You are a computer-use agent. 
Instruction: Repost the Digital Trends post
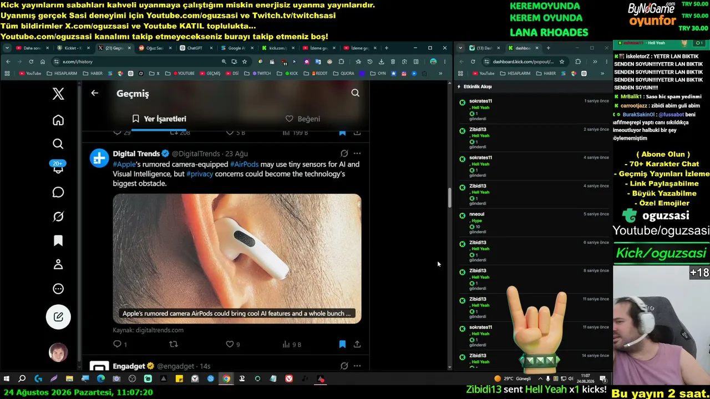point(174,344)
